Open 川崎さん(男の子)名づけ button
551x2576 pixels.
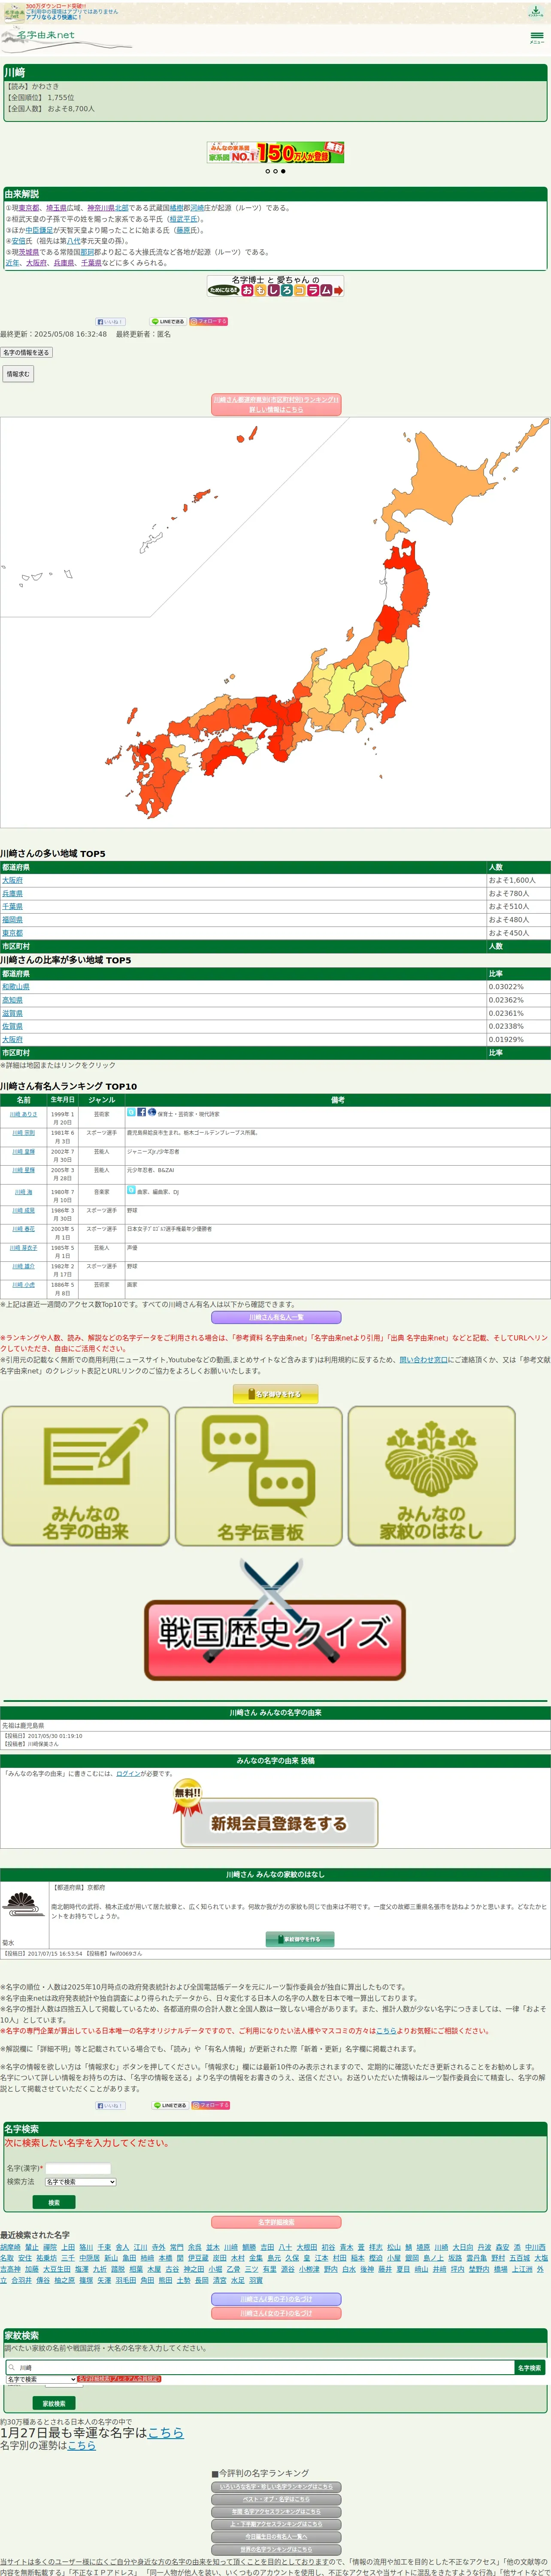[x=276, y=2299]
